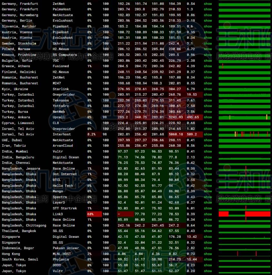Image resolution: width=272 pixels, height=275 pixels.
Task: Click show link for Cyprus, Limassol
Action: [208, 123]
